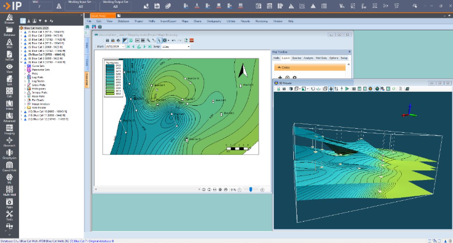Adjust the map zoom slider
The width and height of the screenshot is (453, 243).
[251, 190]
